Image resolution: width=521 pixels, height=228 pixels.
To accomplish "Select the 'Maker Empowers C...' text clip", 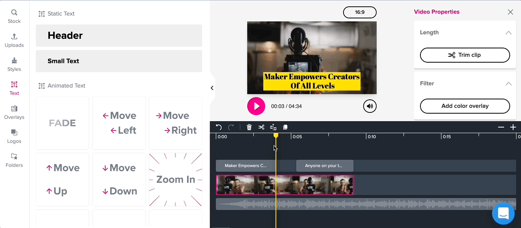I will tap(245, 166).
